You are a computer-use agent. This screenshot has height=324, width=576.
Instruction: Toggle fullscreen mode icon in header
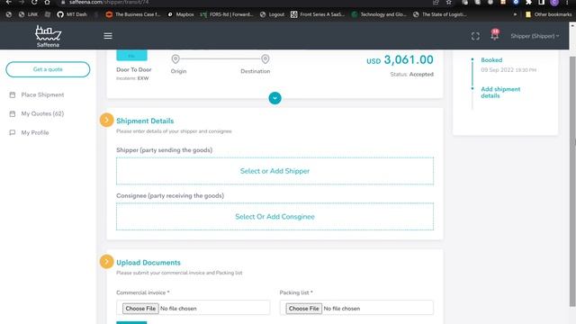tap(475, 36)
